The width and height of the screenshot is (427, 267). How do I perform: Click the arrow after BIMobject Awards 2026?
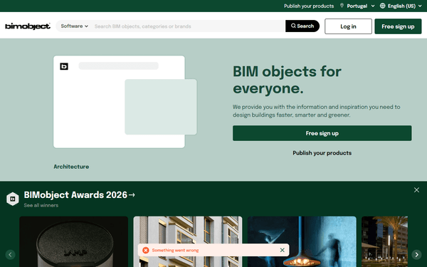pyautogui.click(x=132, y=195)
